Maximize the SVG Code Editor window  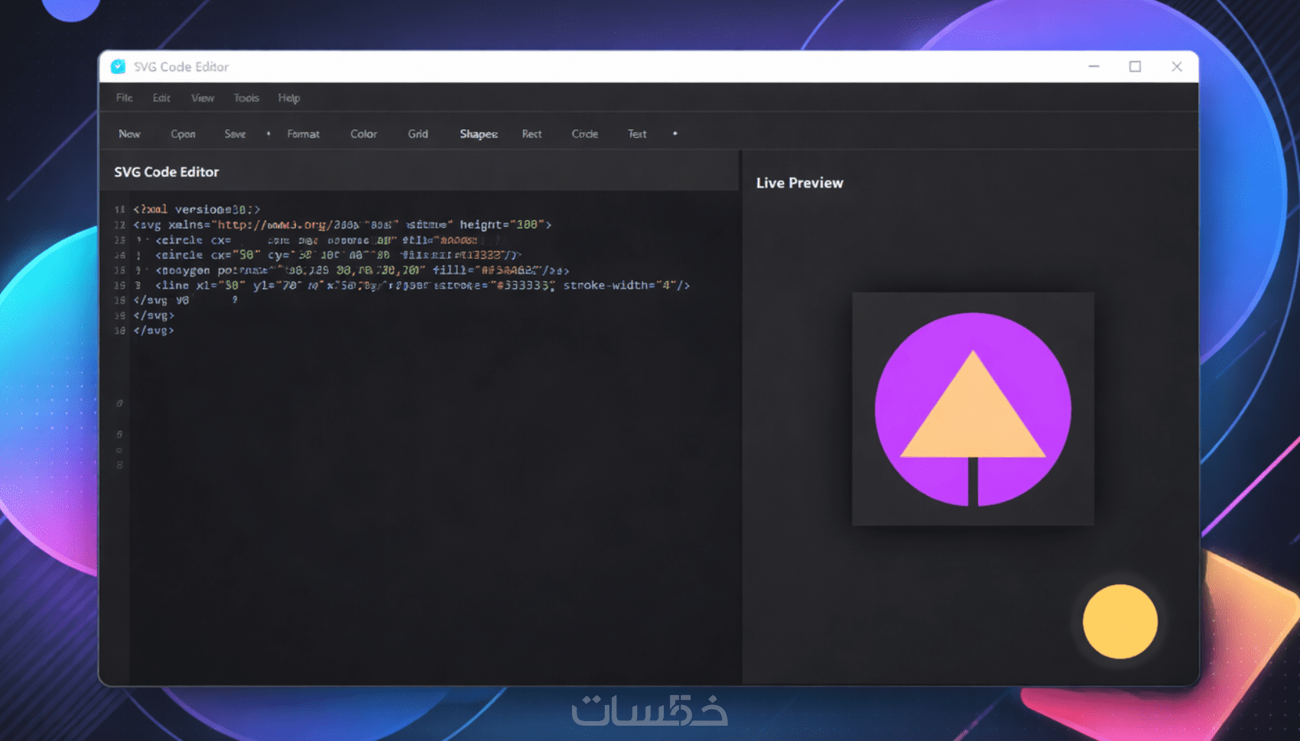coord(1136,66)
